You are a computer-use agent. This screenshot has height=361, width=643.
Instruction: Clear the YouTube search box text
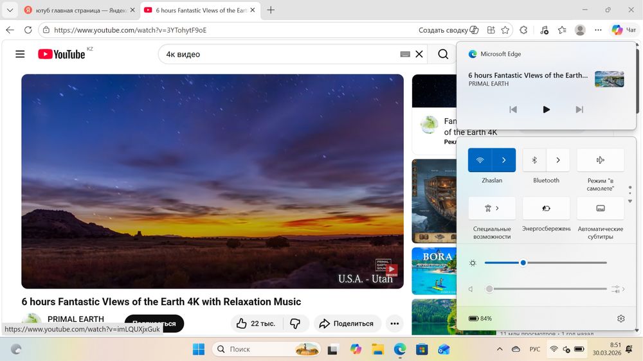pos(419,54)
